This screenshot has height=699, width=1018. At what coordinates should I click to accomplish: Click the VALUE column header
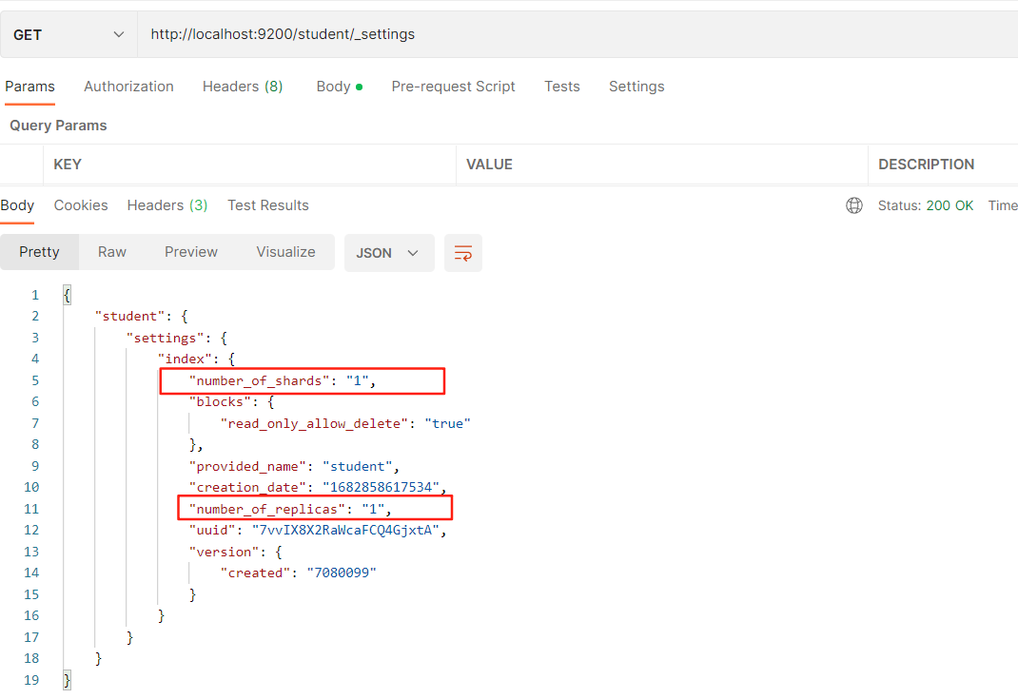point(490,165)
